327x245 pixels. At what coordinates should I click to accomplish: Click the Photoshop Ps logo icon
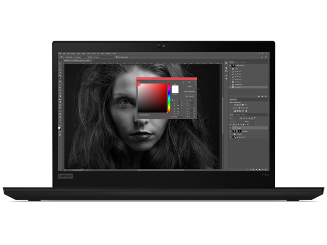(60, 53)
